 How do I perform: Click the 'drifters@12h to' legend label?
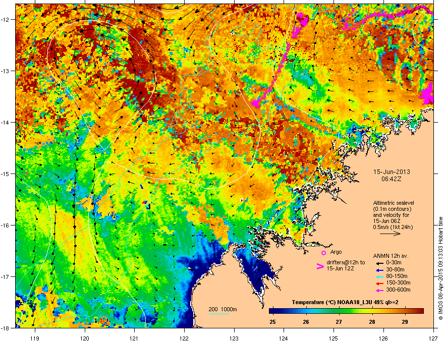(x=346, y=262)
